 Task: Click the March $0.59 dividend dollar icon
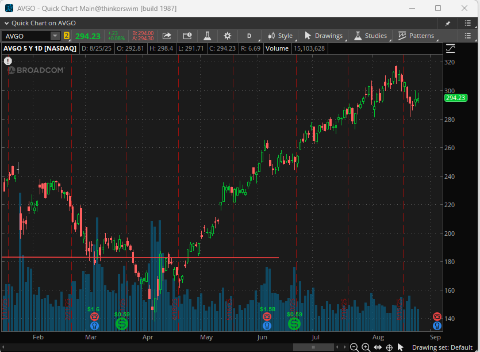pyautogui.click(x=122, y=324)
